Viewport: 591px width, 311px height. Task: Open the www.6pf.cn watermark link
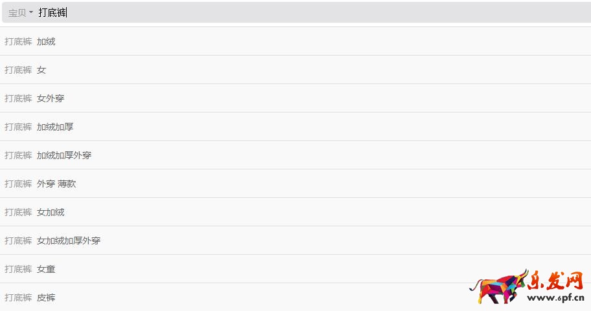pos(555,298)
